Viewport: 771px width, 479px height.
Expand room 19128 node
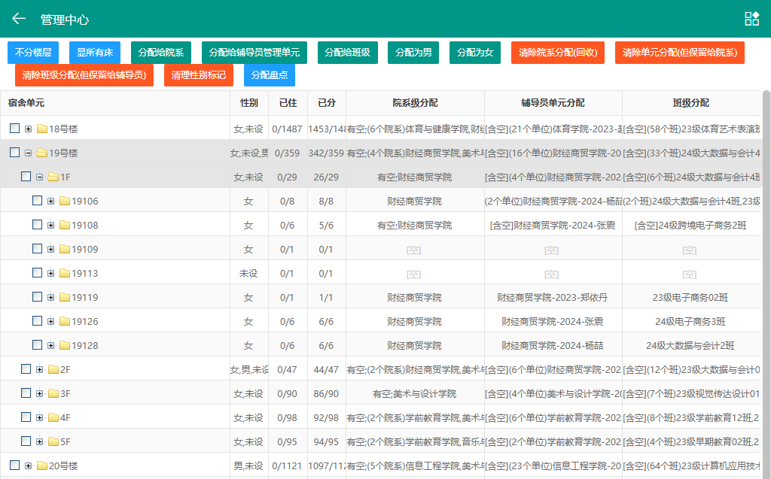pyautogui.click(x=51, y=346)
